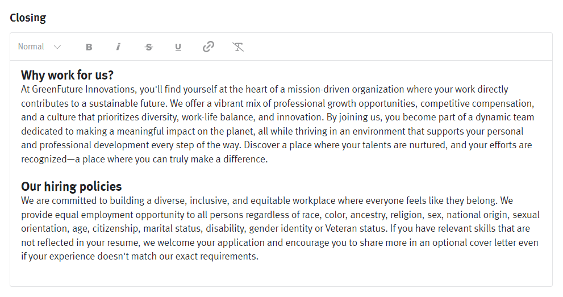The image size is (563, 297).
Task: Click the "Why work for us?" heading
Action: pos(67,76)
